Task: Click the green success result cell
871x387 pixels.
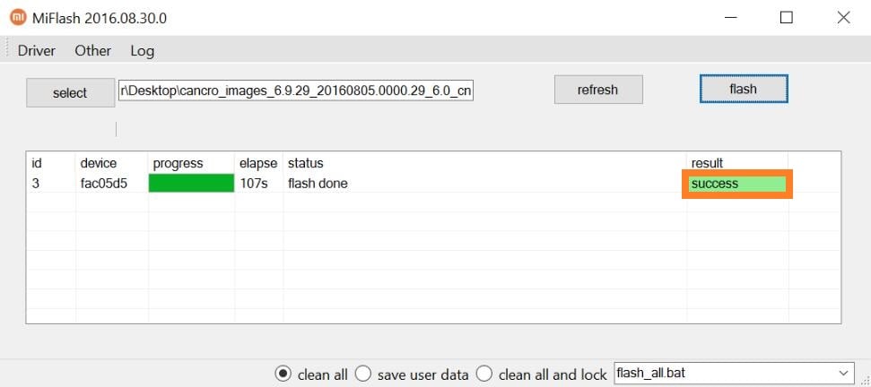Action: click(736, 184)
